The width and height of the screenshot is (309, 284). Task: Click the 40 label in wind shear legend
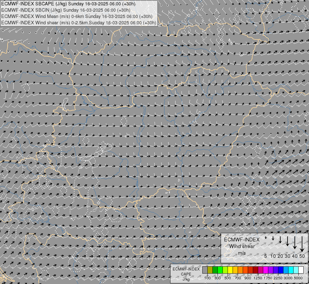click(294, 256)
